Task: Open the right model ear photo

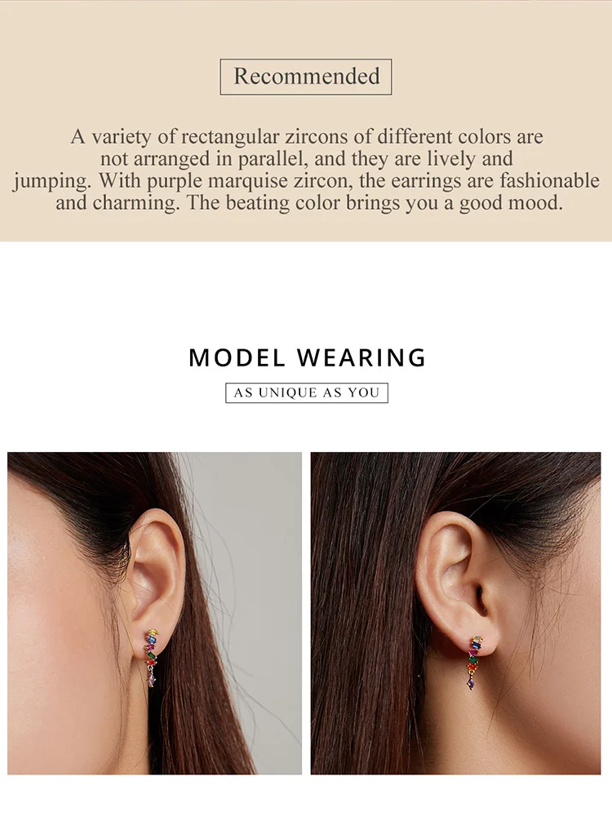Action: 456,613
